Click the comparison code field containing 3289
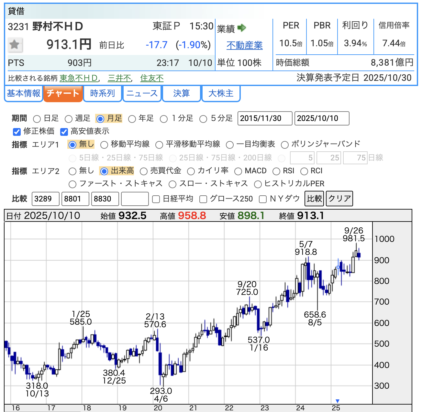This screenshot has width=422, height=412. point(45,199)
